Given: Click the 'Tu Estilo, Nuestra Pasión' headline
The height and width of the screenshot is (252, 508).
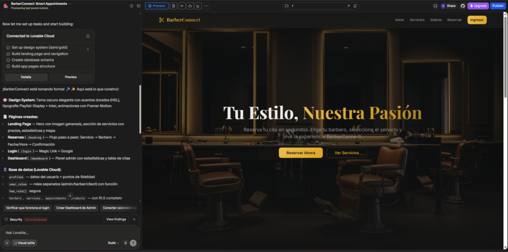Looking at the screenshot, I should click(x=322, y=113).
